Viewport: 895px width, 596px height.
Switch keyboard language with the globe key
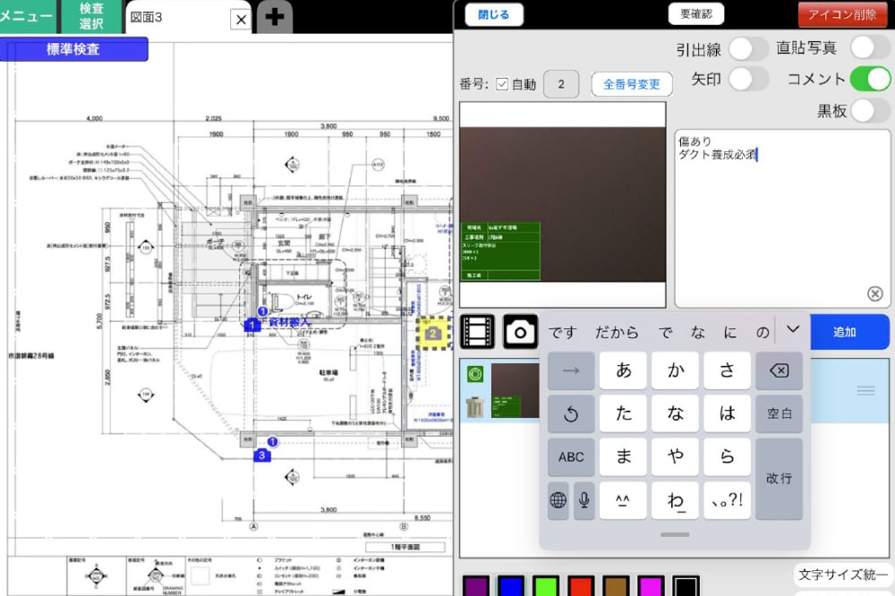pos(558,501)
